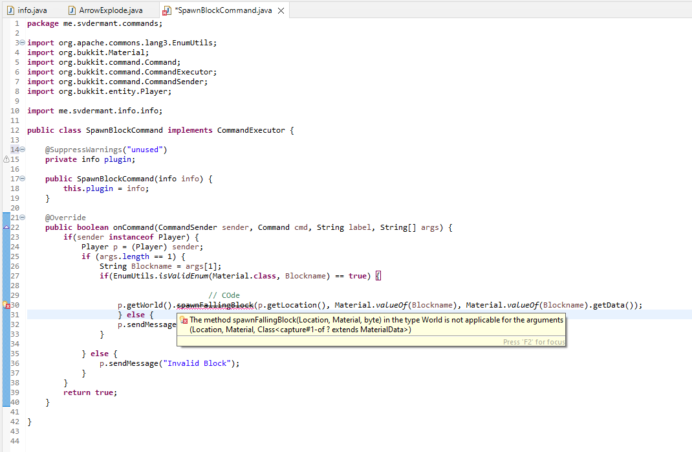Click the SpawnBlockCommand class name on line 12
The width and height of the screenshot is (692, 452).
point(124,130)
